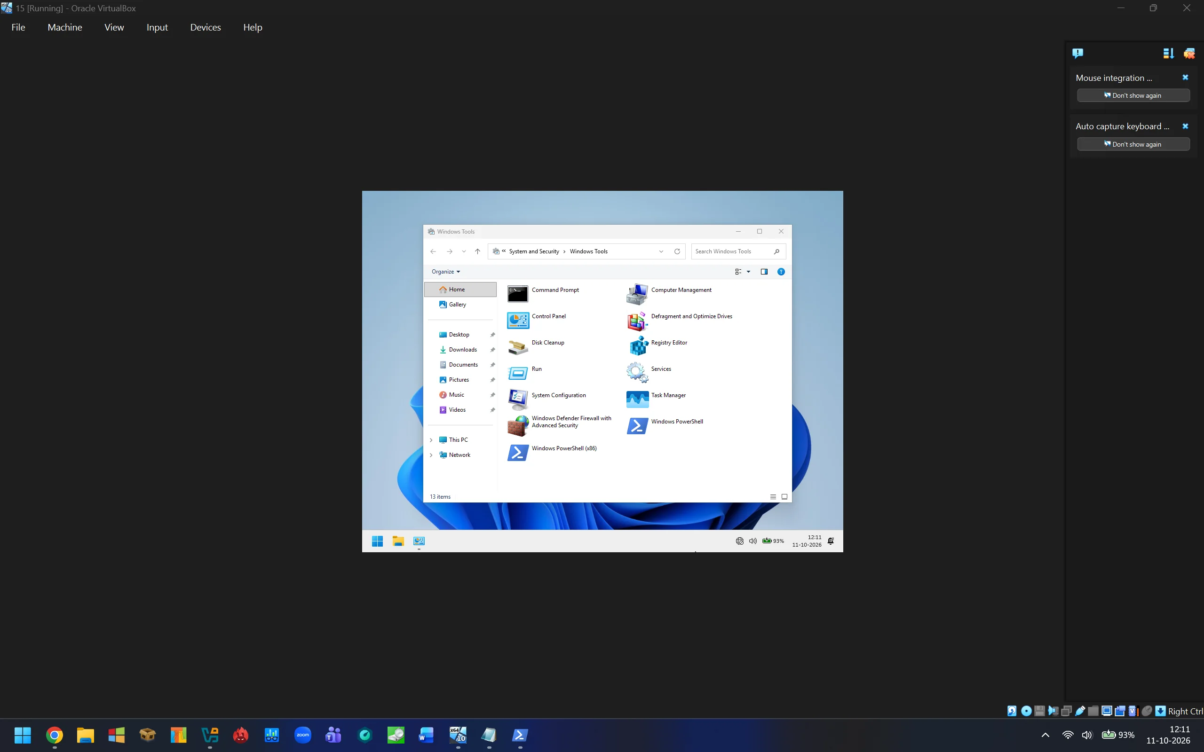Image resolution: width=1204 pixels, height=752 pixels.
Task: Open the Run tool icon
Action: coord(517,373)
